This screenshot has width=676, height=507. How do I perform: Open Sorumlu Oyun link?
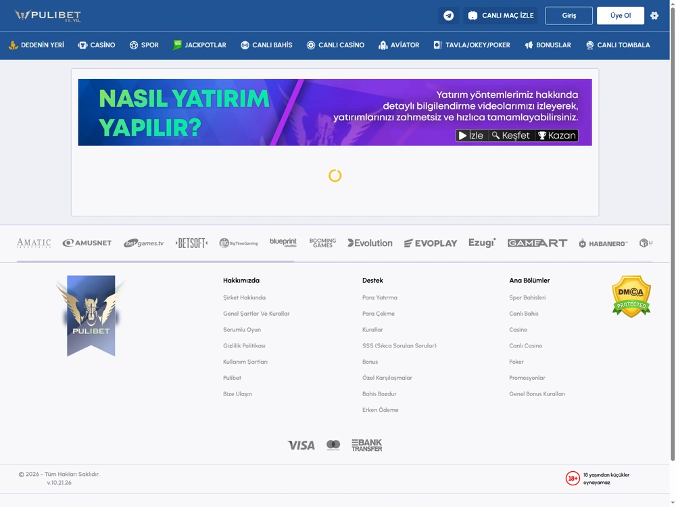pyautogui.click(x=242, y=329)
